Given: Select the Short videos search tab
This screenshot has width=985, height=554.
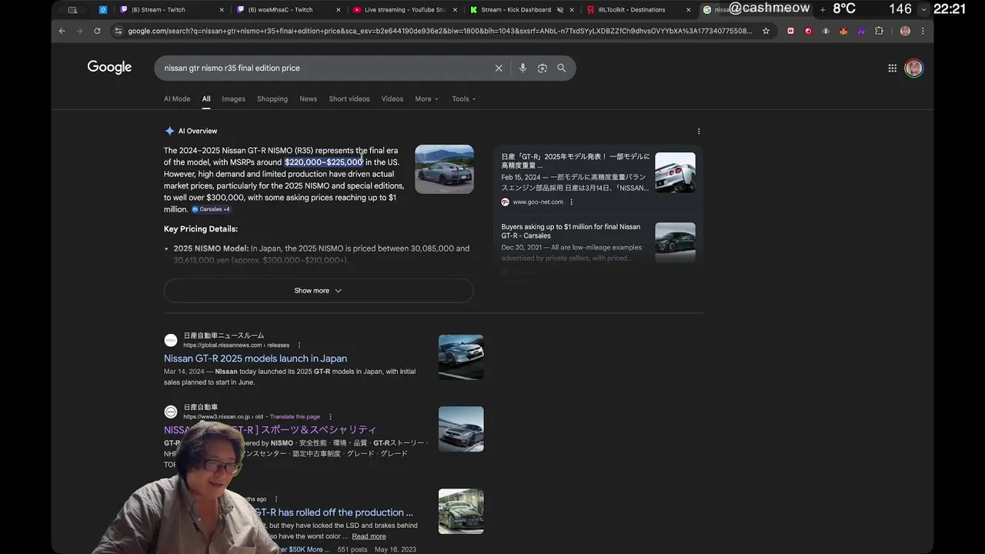Looking at the screenshot, I should [x=349, y=98].
